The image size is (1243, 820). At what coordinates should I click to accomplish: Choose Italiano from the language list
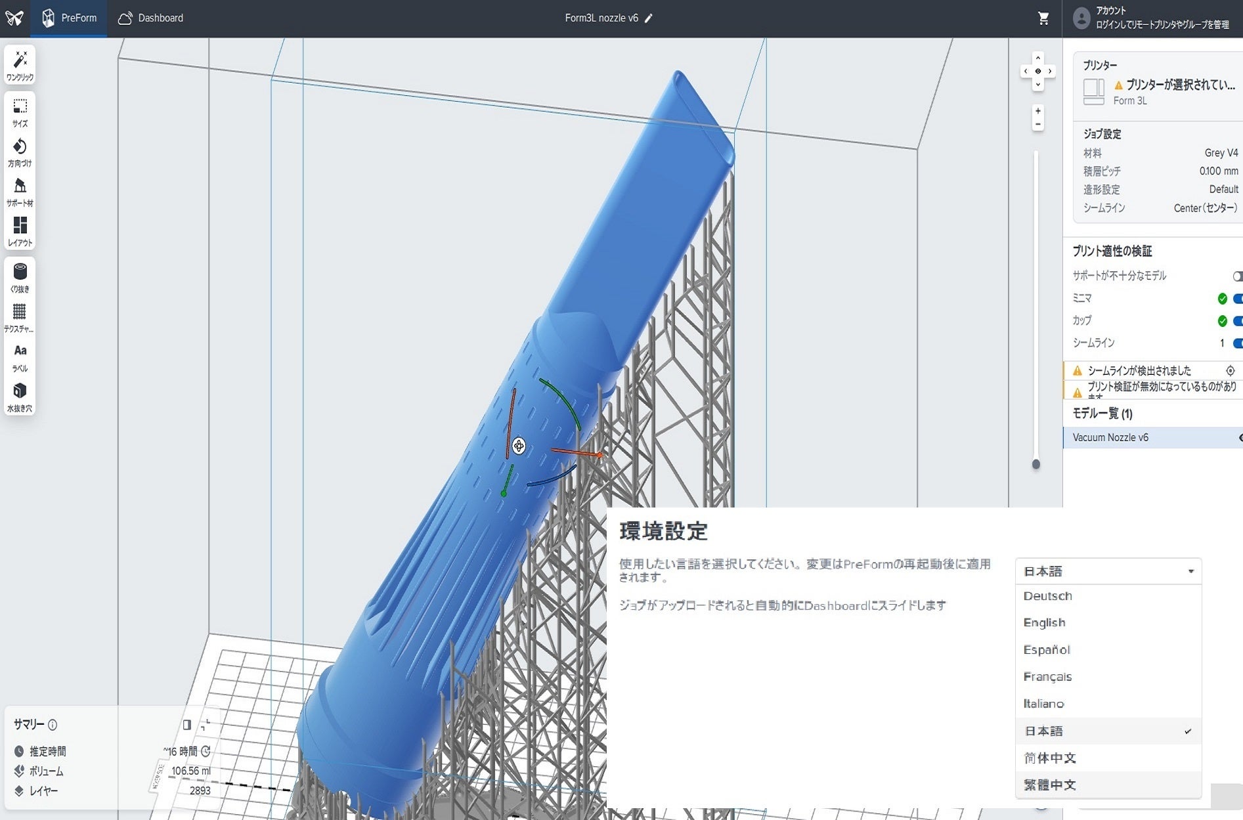tap(1108, 704)
